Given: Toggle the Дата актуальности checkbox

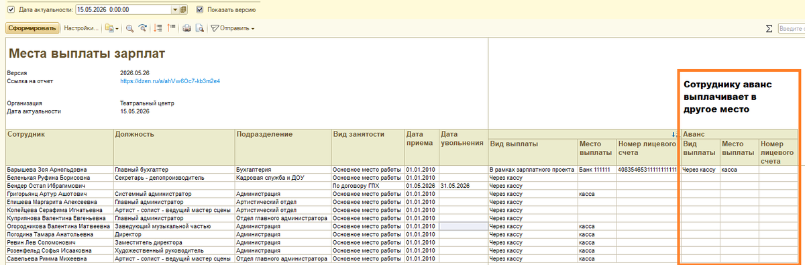Looking at the screenshot, I should coord(10,10).
